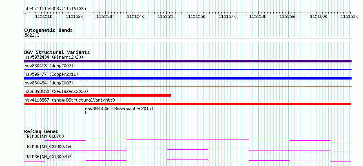363x166 pixels.
Task: Click the Cytogenetic Bands track title
Action: click(x=49, y=30)
